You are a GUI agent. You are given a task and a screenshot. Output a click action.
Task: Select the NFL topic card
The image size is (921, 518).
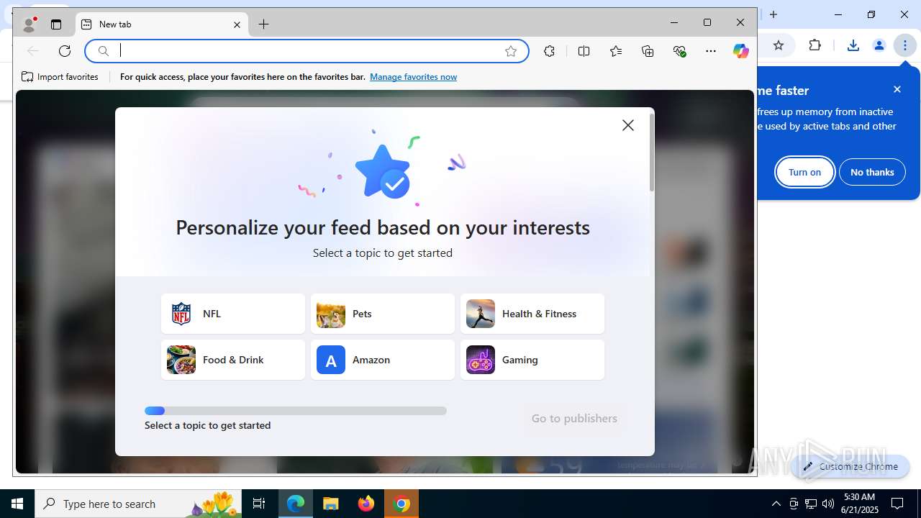click(233, 314)
